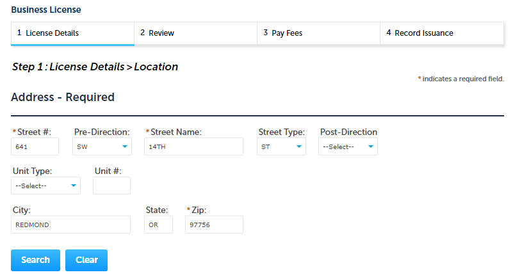The image size is (515, 277).
Task: Click the Business License page heading
Action: click(x=46, y=10)
